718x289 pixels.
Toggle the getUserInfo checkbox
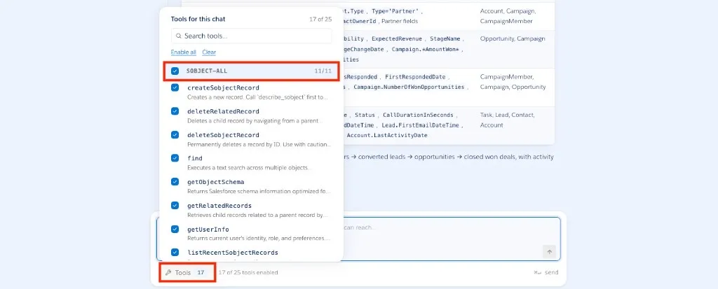(175, 229)
